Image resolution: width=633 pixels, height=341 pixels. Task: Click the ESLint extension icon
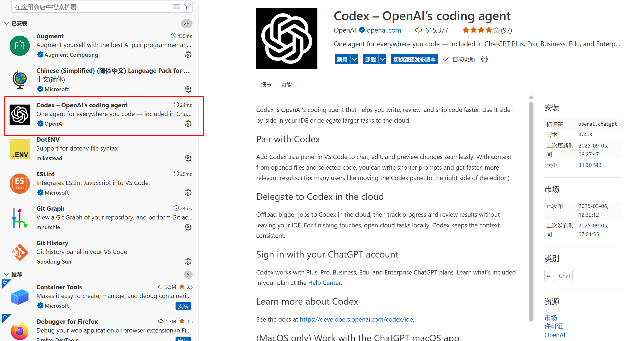point(19,184)
